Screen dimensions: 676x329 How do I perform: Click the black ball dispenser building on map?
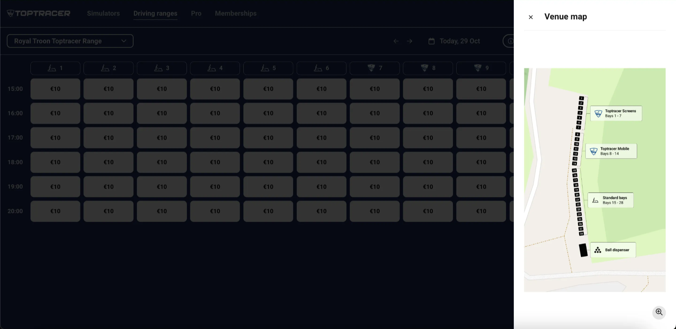tap(583, 250)
